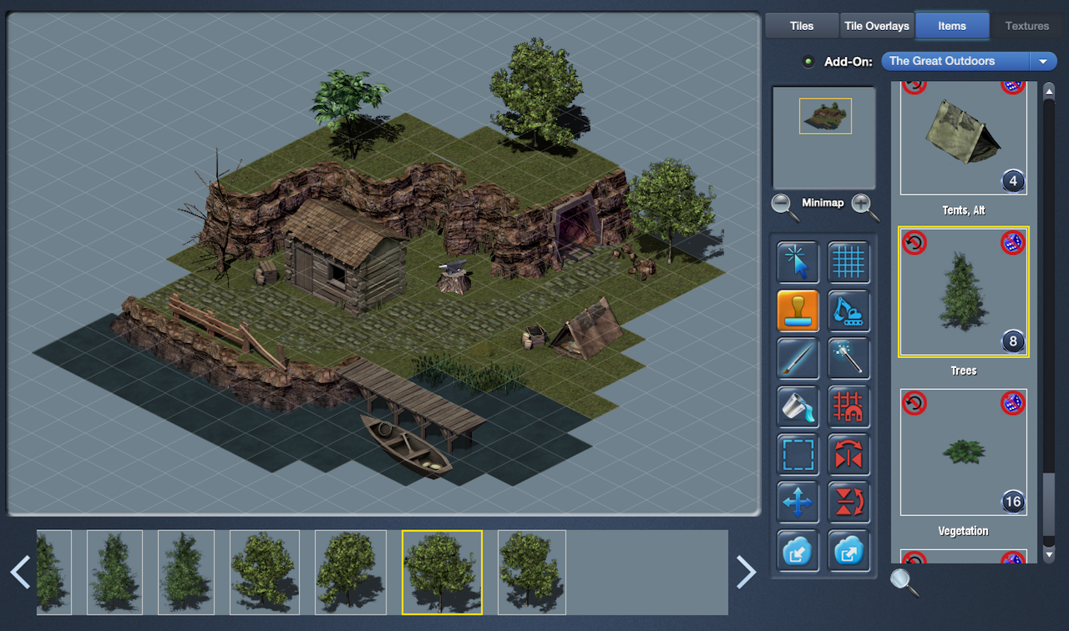Click the item list scroll up arrow
The width and height of the screenshot is (1069, 631).
(x=1049, y=89)
